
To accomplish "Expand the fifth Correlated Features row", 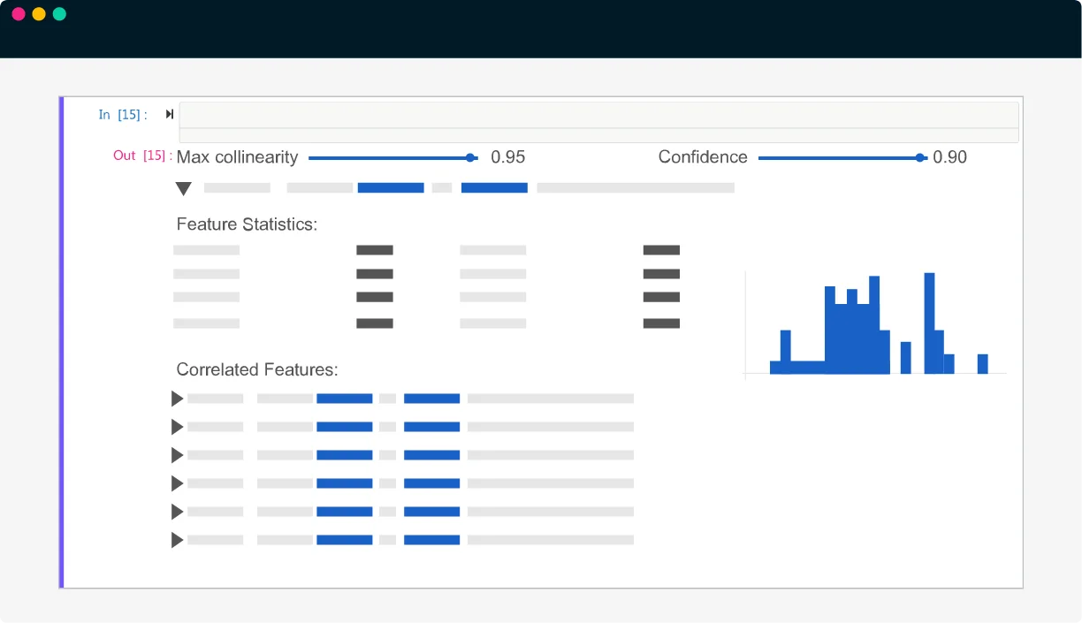I will tap(177, 512).
